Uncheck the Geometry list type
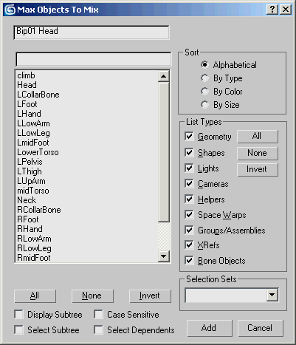Image resolution: width=296 pixels, height=345 pixels. (x=189, y=136)
